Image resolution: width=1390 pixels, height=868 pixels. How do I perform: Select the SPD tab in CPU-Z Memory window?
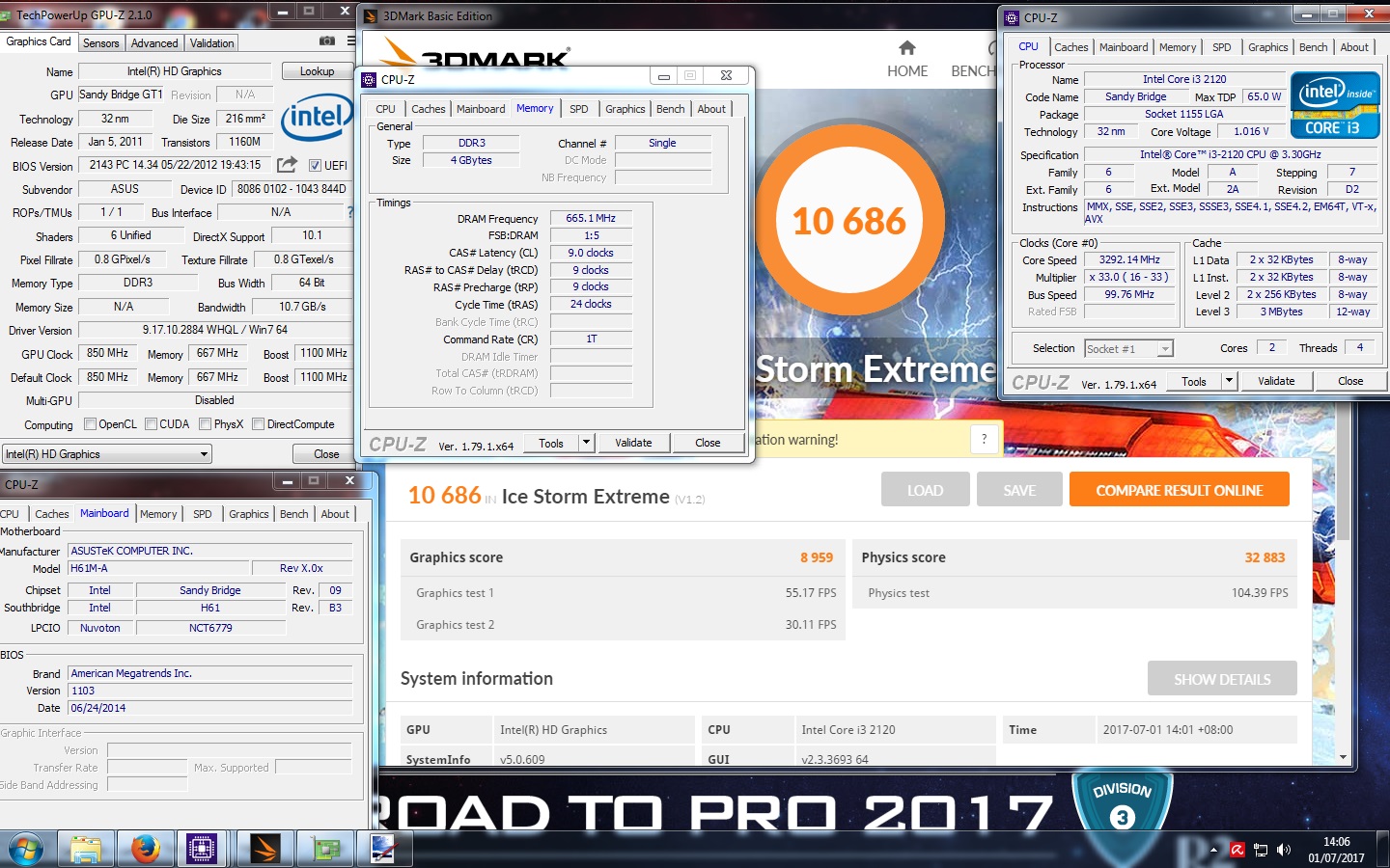578,109
